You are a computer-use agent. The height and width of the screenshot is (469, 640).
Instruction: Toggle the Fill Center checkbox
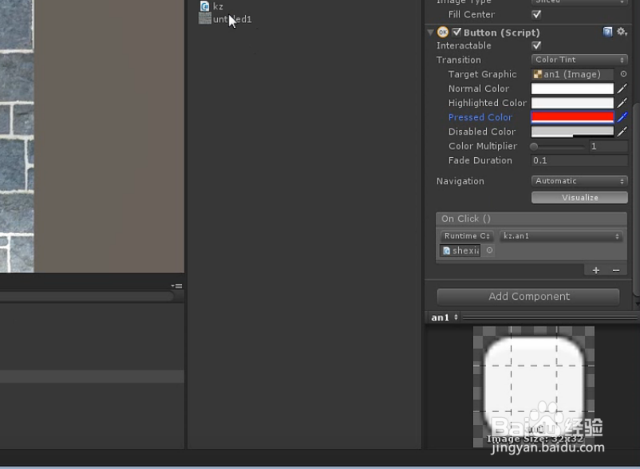coord(536,14)
